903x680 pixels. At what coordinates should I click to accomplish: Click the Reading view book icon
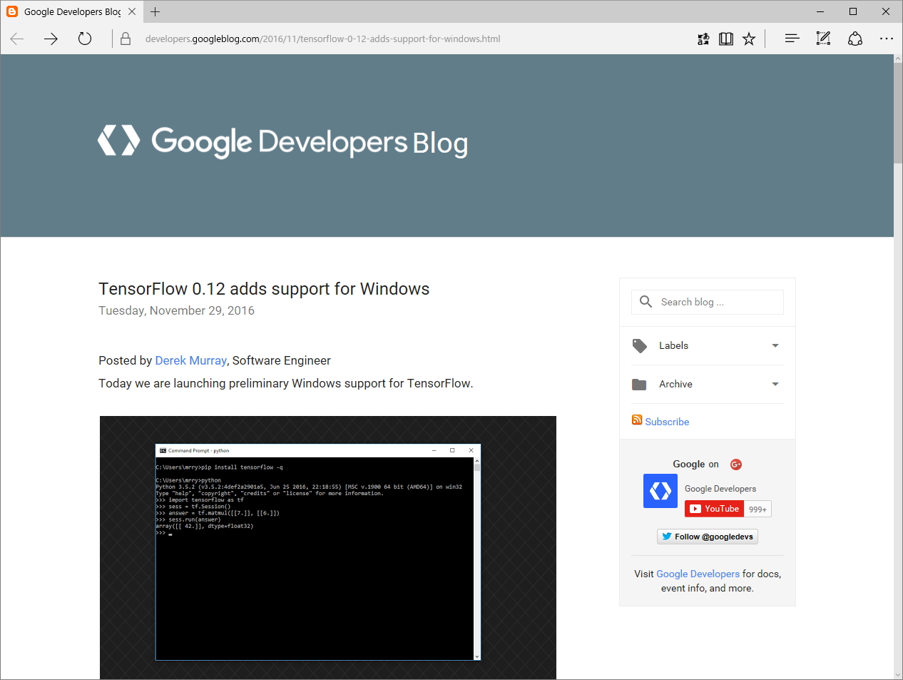click(726, 39)
